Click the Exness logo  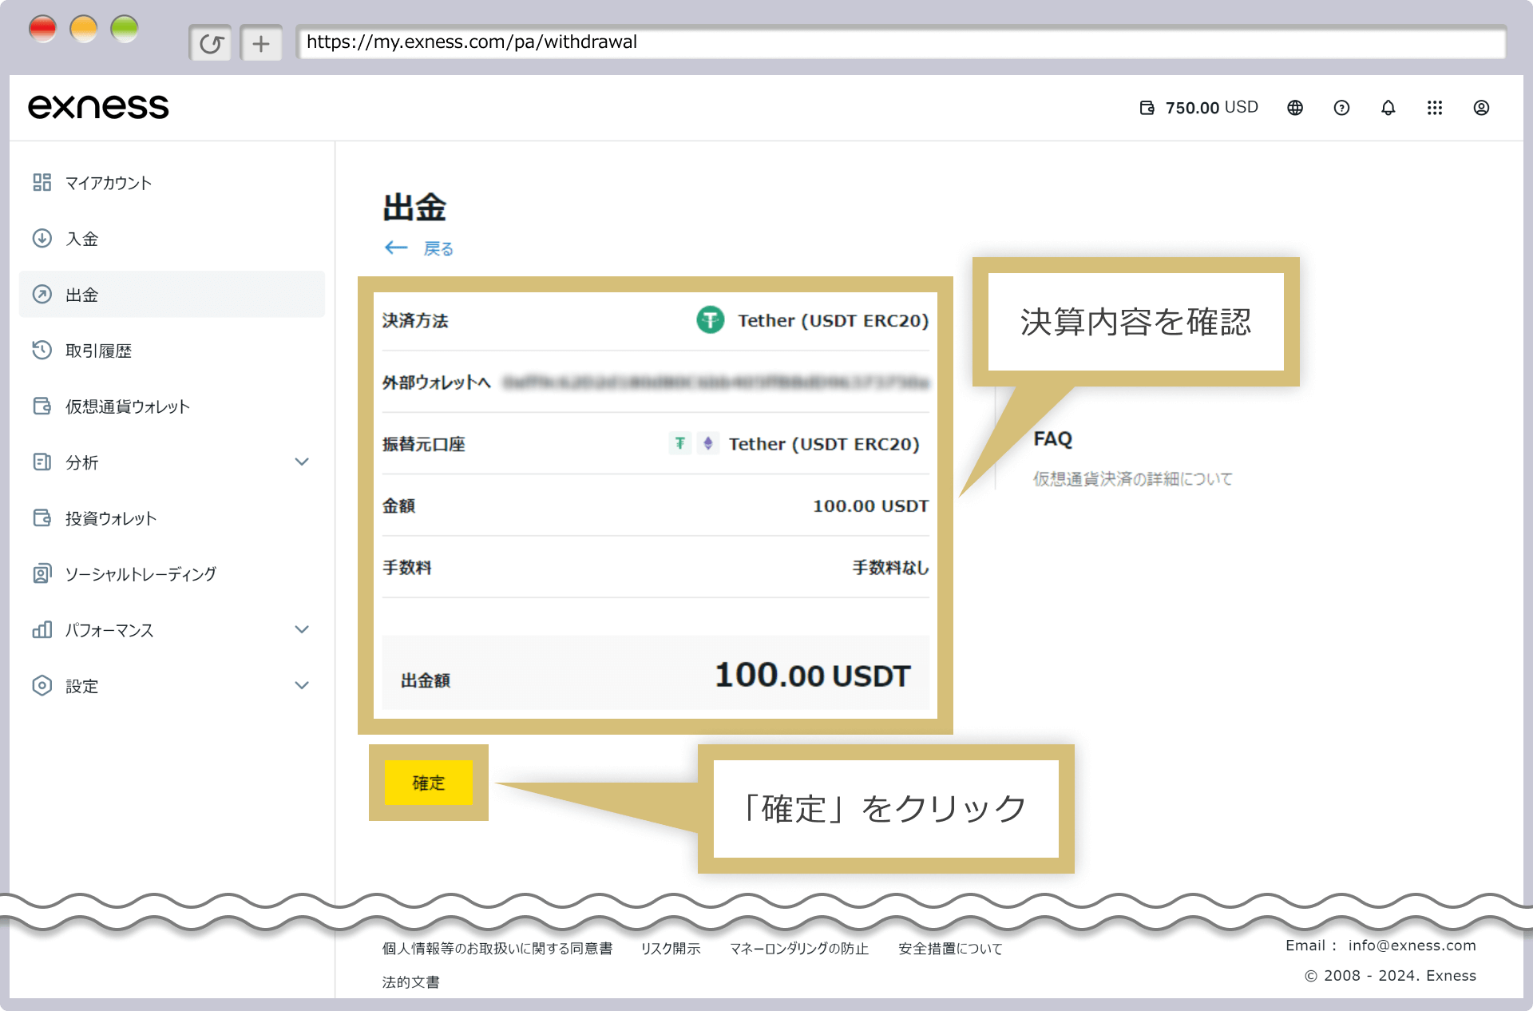point(98,107)
